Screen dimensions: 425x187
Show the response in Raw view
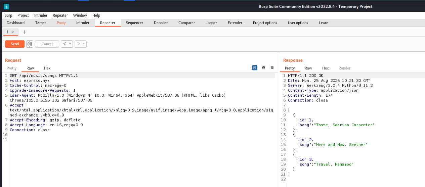click(308, 68)
